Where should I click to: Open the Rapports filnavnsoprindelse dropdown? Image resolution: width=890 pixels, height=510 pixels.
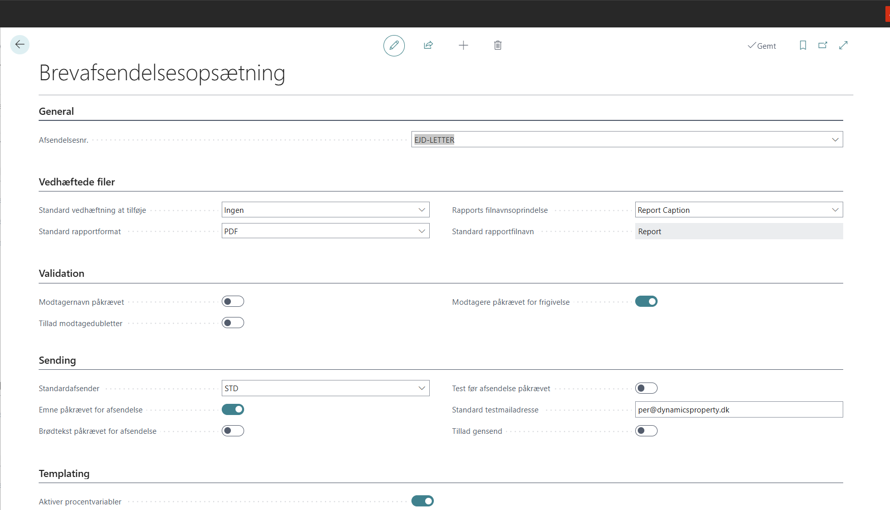835,210
